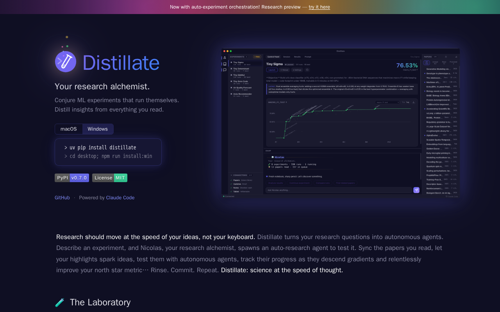Click the GitHub icon button beside Settings
500x312 pixels.
307,70
